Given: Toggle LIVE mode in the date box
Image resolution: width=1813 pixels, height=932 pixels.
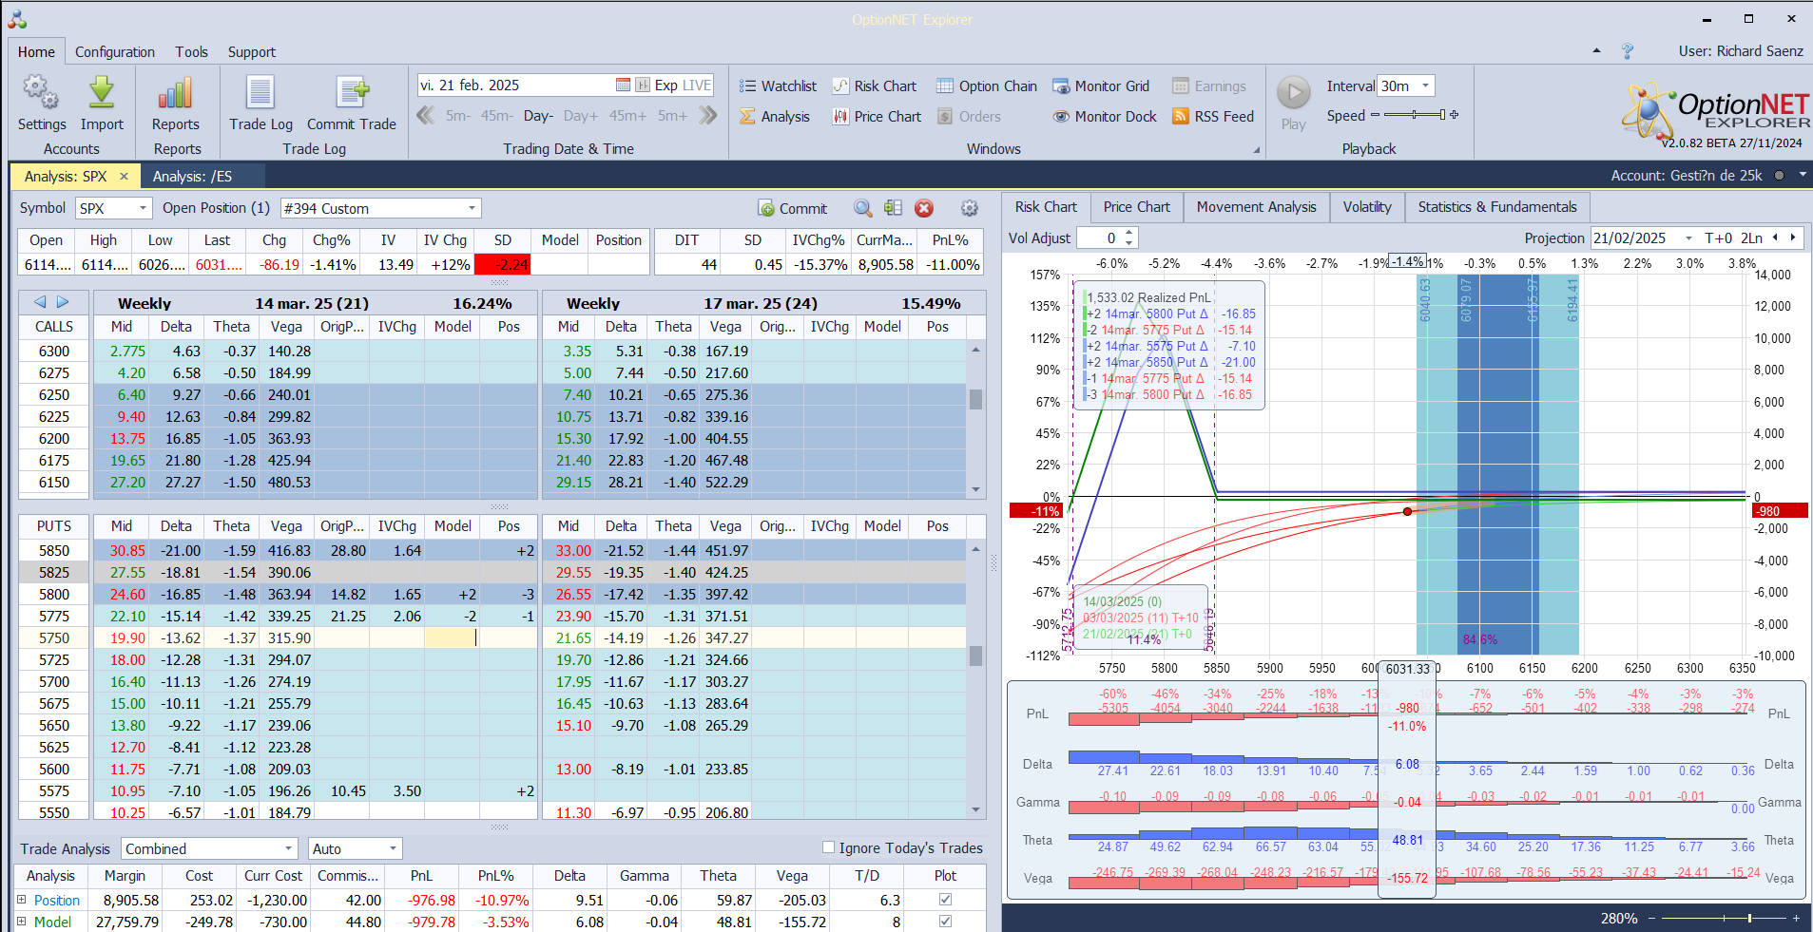Looking at the screenshot, I should pyautogui.click(x=696, y=86).
